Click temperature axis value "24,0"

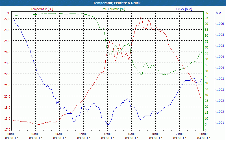[x=7, y=52]
